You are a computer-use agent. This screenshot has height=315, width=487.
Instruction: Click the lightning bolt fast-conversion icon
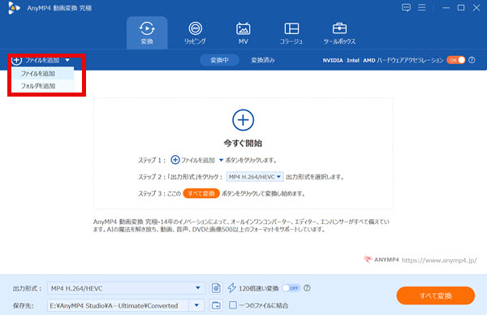click(x=231, y=288)
